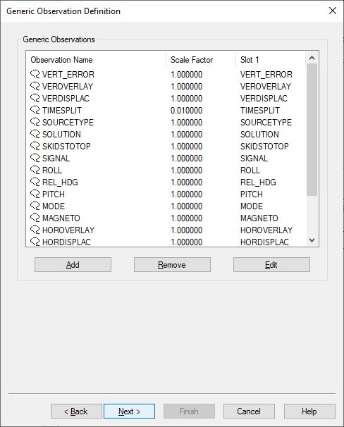344x427 pixels.
Task: Add a new generic observation
Action: click(x=73, y=265)
